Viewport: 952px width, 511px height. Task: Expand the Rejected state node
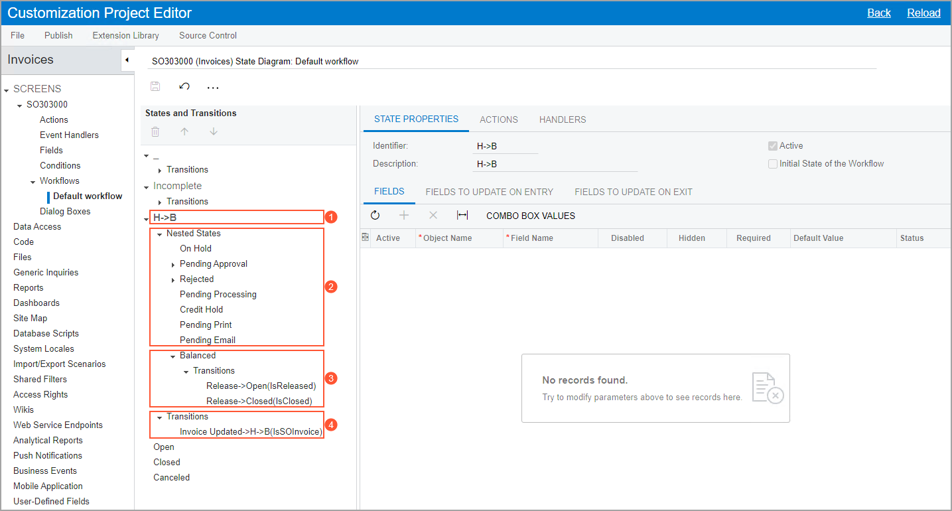173,280
